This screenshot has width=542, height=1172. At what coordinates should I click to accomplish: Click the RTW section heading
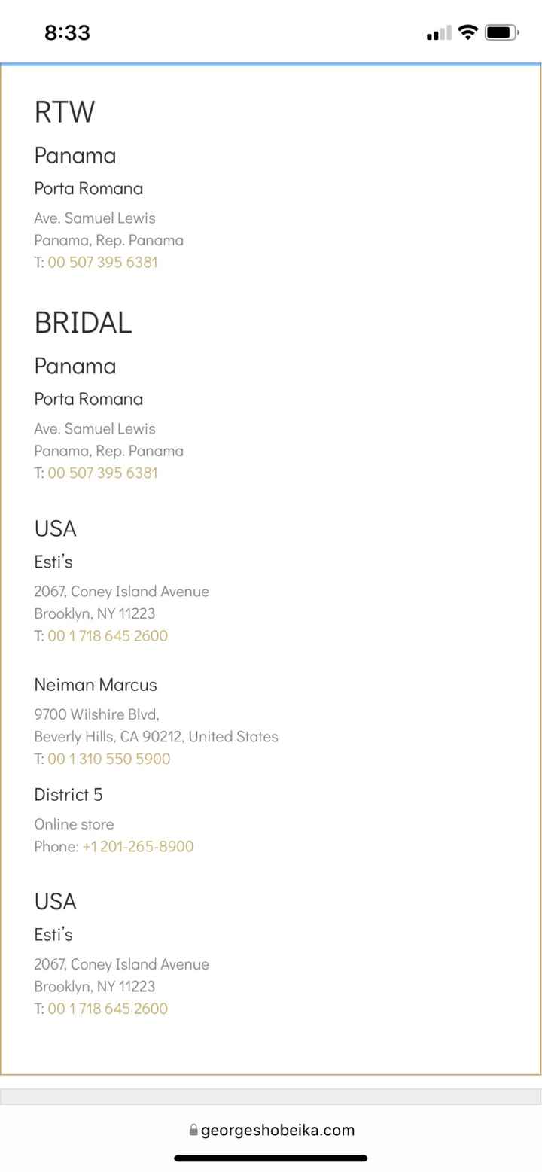pos(65,112)
